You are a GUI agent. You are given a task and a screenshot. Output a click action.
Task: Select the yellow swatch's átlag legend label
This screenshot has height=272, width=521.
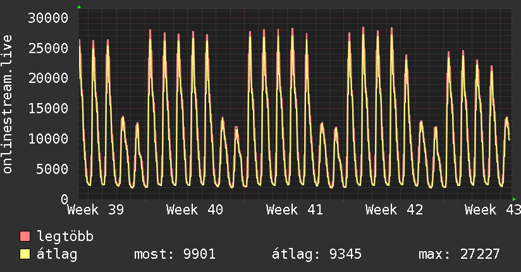point(57,254)
